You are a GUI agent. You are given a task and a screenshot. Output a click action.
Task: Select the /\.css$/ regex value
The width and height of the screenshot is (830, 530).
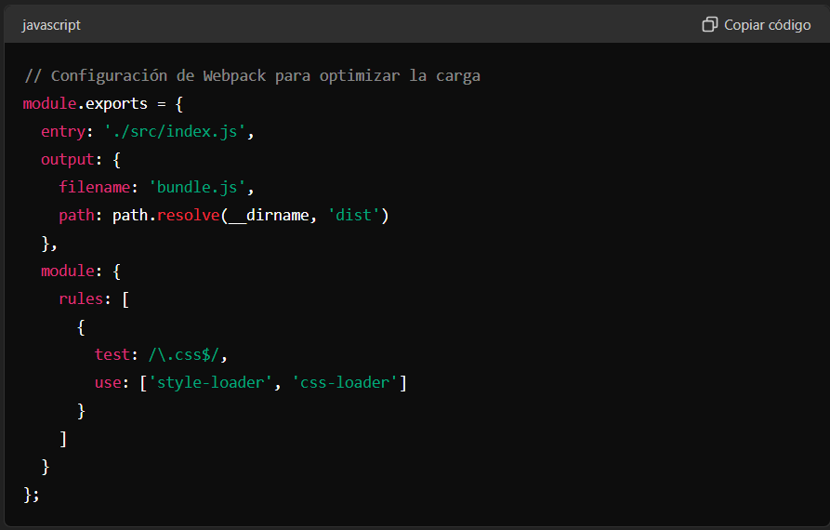[x=184, y=354]
